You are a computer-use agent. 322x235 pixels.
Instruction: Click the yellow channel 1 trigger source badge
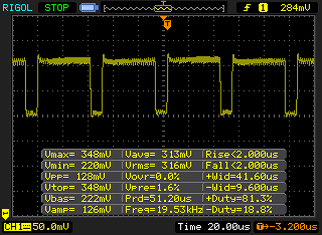[263, 8]
